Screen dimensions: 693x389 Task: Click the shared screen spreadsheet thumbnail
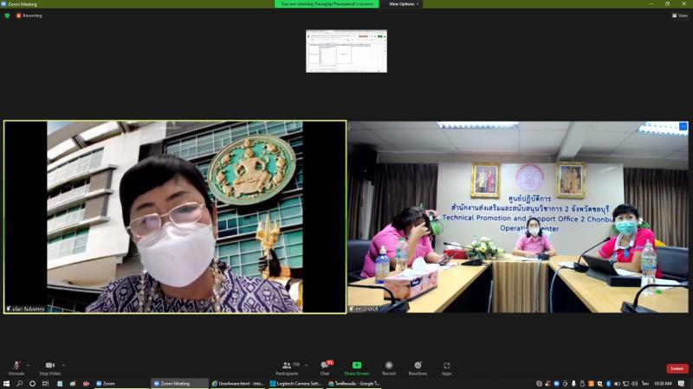(x=346, y=51)
